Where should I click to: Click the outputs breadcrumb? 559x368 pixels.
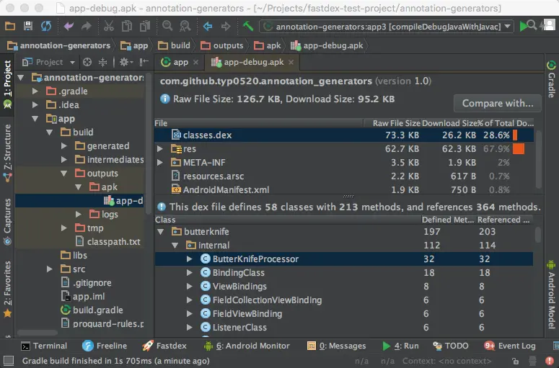tap(222, 45)
